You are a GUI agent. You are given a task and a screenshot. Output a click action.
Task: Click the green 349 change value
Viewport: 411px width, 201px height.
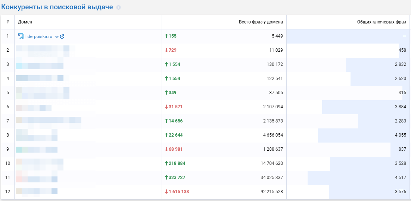coord(171,93)
